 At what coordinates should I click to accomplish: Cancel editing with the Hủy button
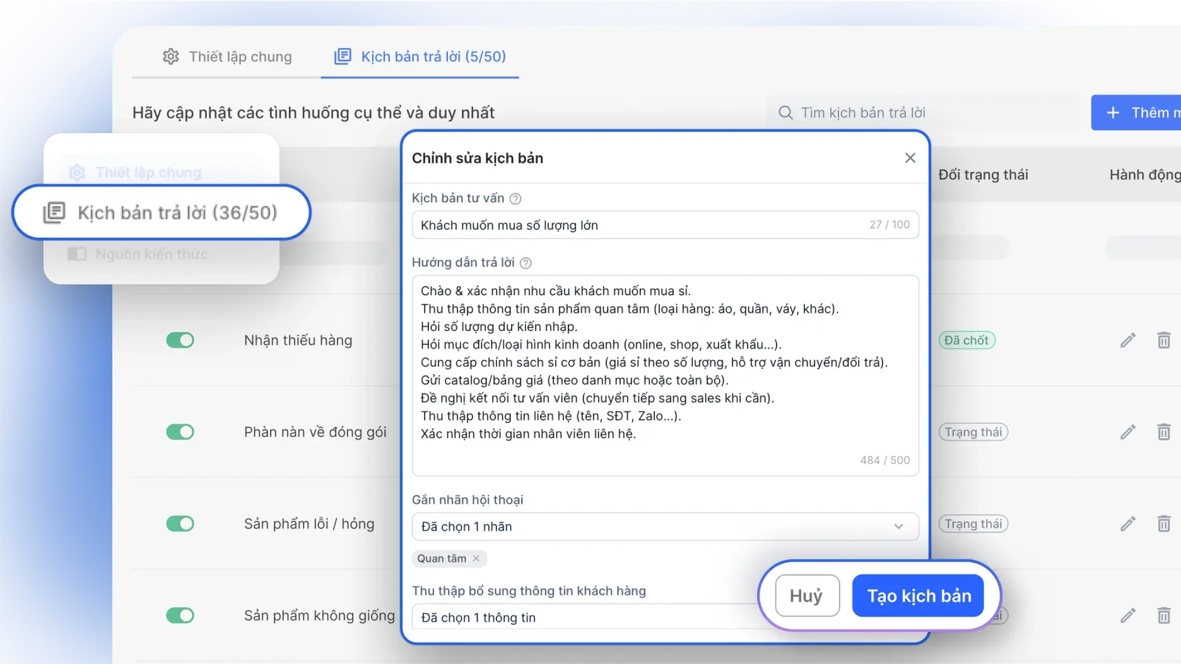(807, 595)
